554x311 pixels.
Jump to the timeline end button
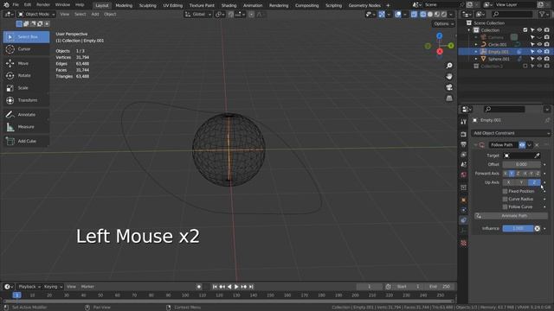(251, 287)
